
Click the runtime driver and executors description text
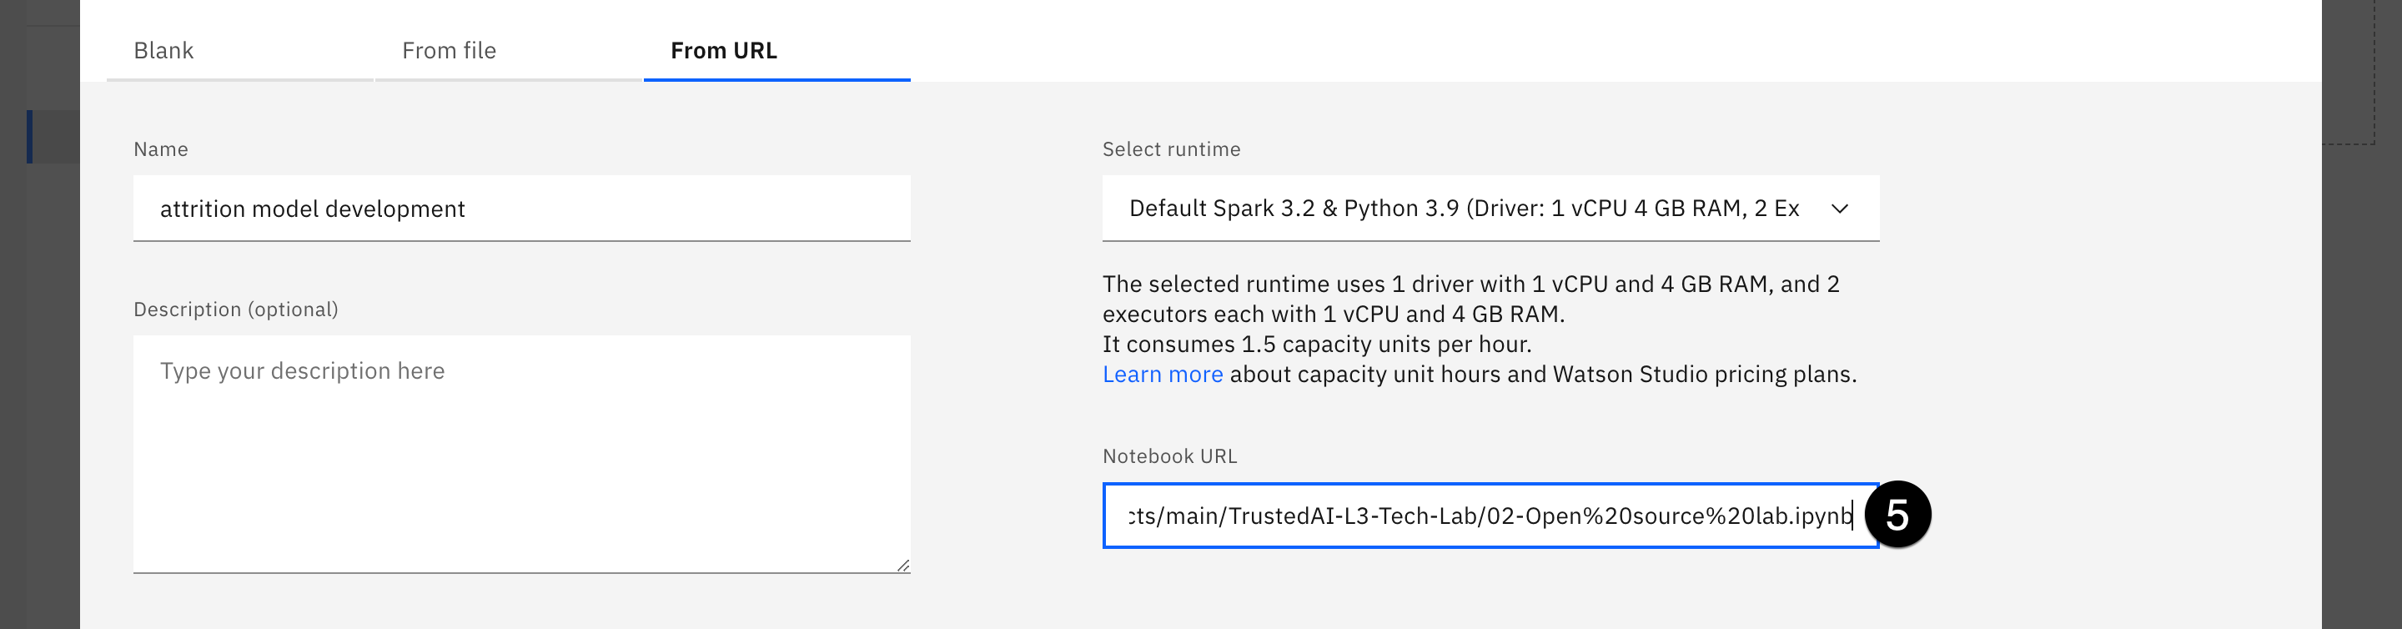tap(1470, 299)
